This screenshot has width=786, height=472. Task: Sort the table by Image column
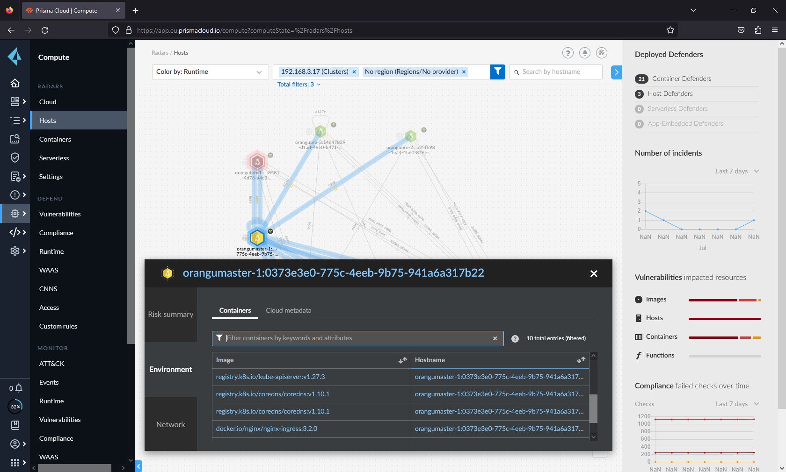402,360
